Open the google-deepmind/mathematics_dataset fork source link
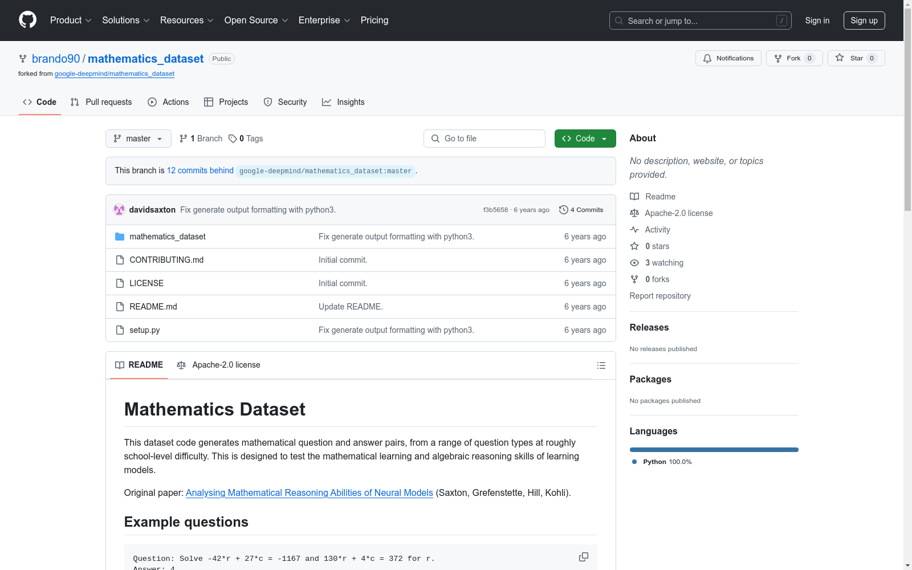The image size is (912, 570). pyautogui.click(x=115, y=74)
